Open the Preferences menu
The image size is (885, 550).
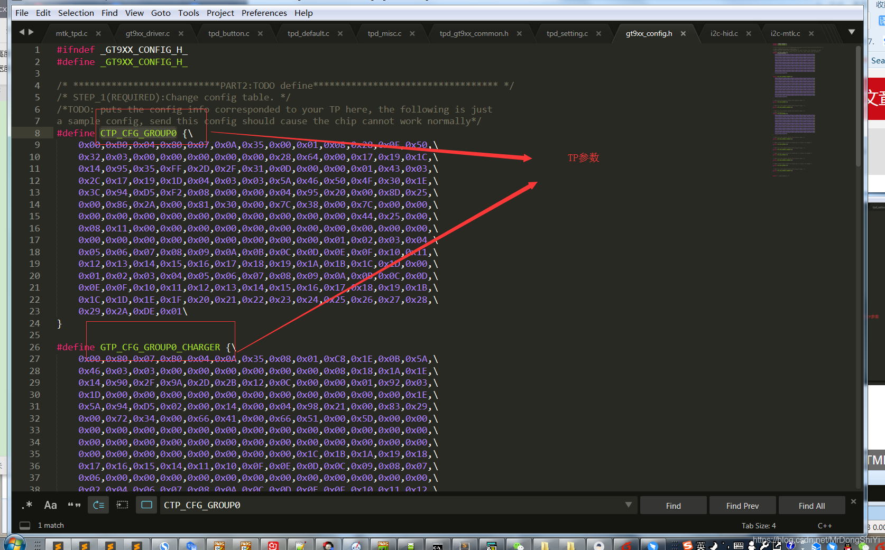pyautogui.click(x=264, y=13)
